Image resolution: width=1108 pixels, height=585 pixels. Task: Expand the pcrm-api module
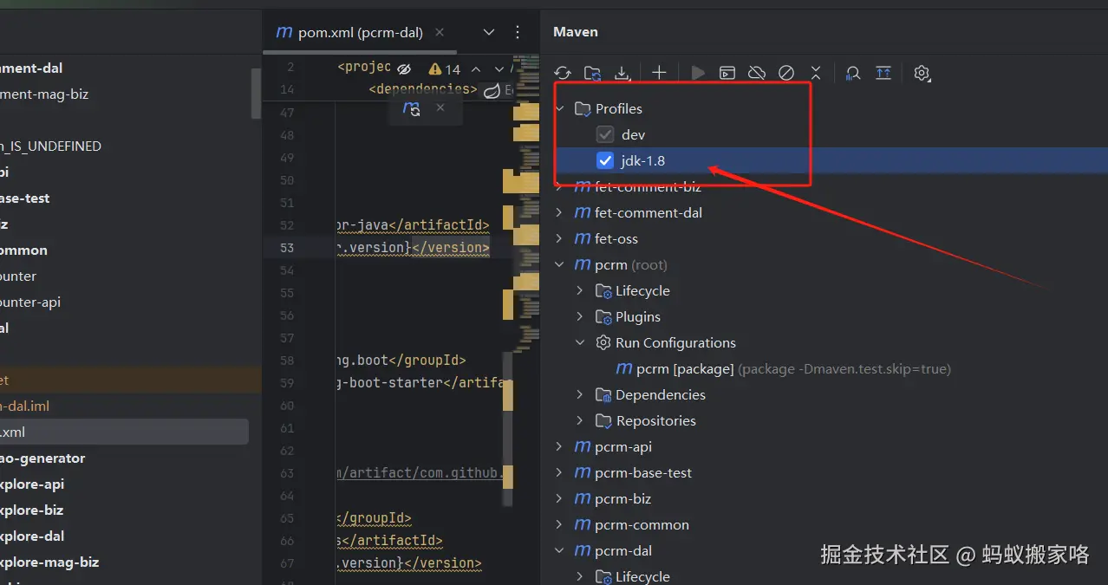tap(560, 446)
